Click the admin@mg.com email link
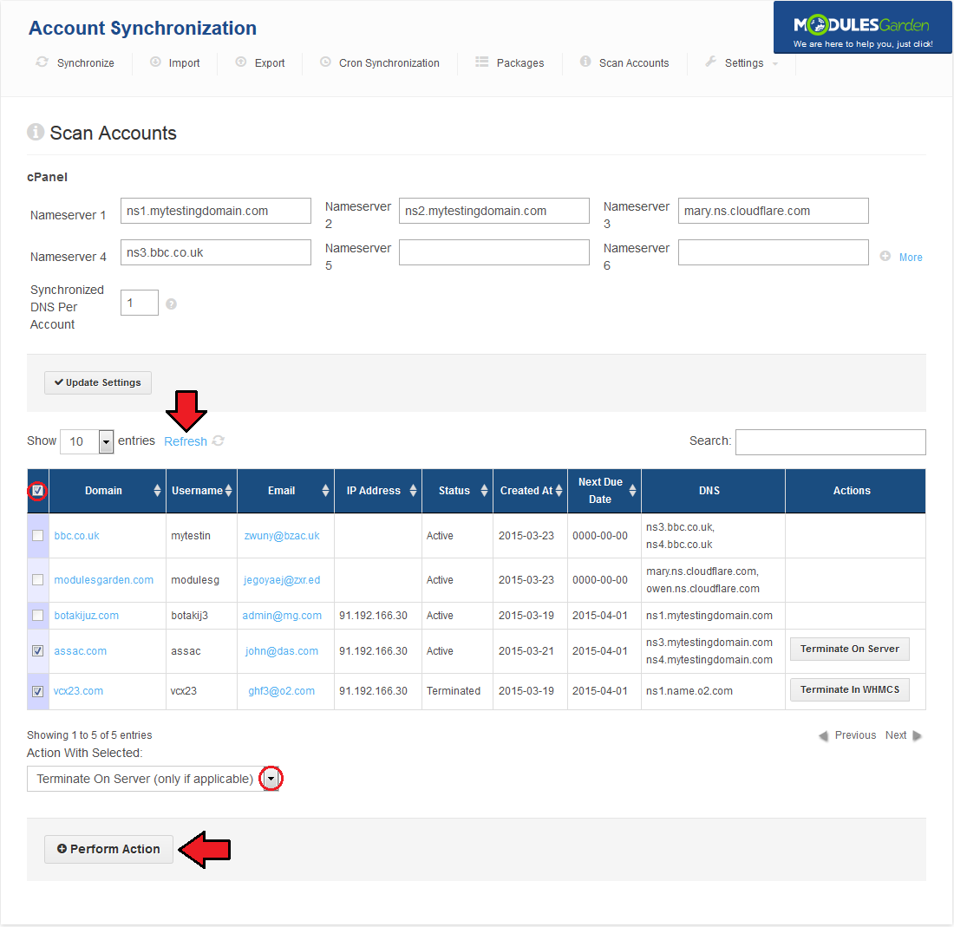The image size is (954, 927). [282, 616]
